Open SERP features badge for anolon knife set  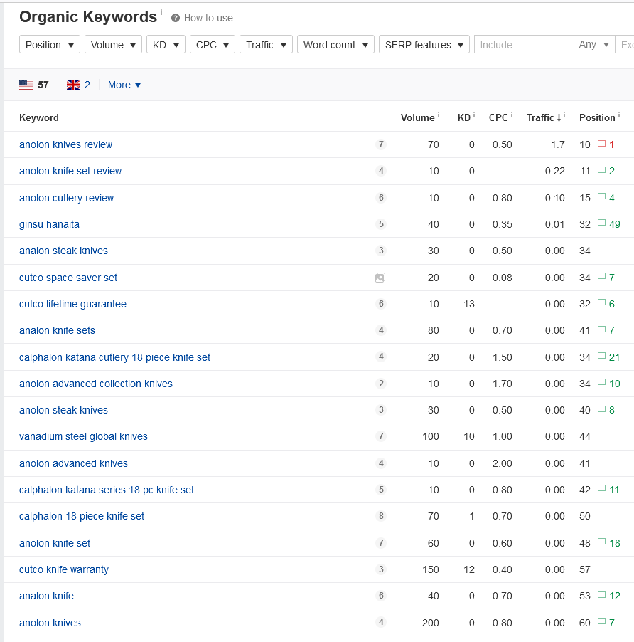tap(381, 543)
